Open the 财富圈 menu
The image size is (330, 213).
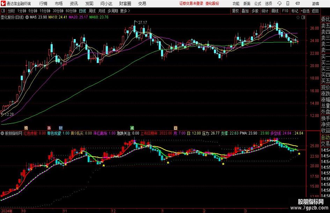click(x=125, y=3)
